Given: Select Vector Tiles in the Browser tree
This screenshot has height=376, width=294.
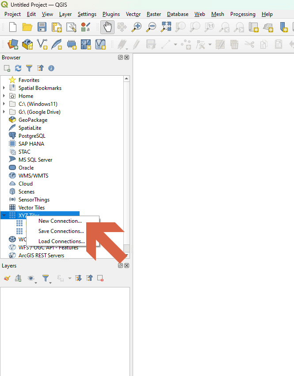Looking at the screenshot, I should point(31,208).
